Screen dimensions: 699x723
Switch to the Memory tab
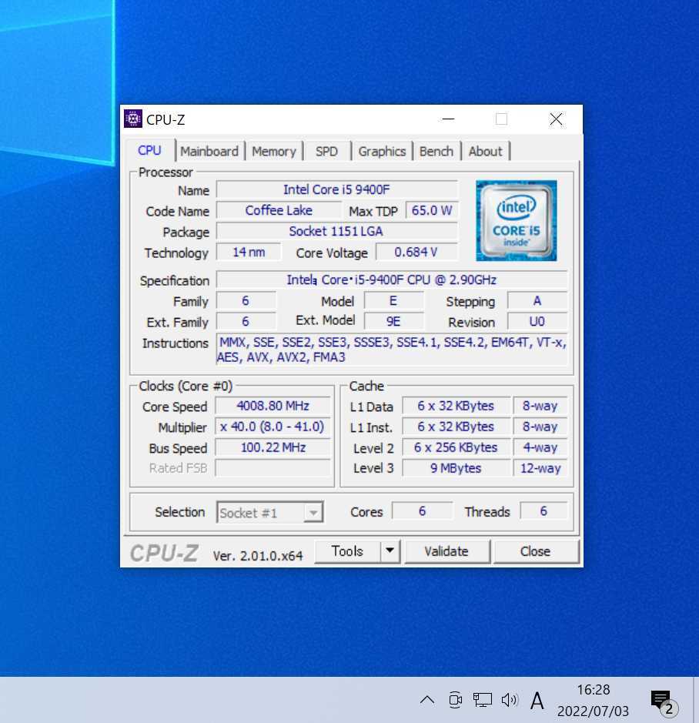point(274,151)
